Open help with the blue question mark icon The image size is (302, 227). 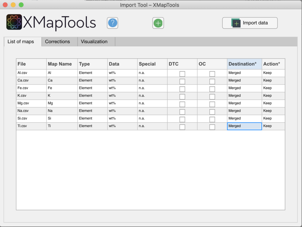[x=112, y=23]
